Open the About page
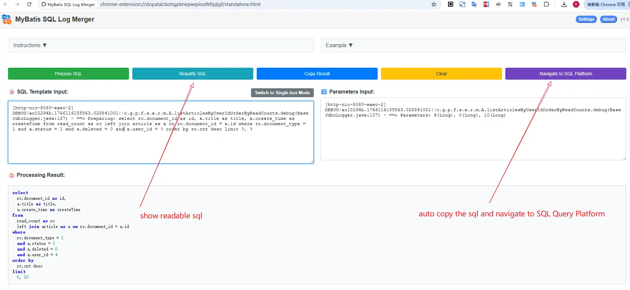This screenshot has height=290, width=630. coord(608,19)
